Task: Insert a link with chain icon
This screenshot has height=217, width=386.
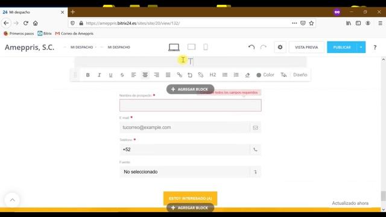Action: [180, 75]
